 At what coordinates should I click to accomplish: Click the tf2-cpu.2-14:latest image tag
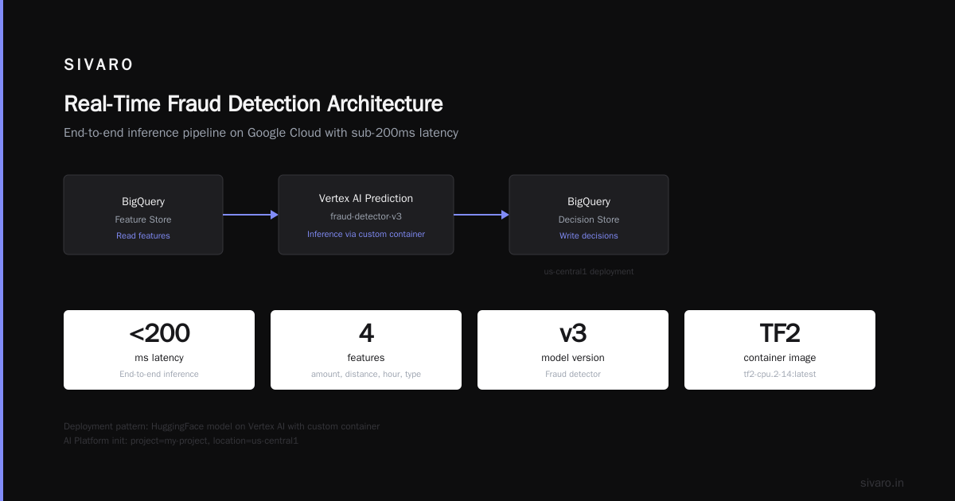point(780,375)
